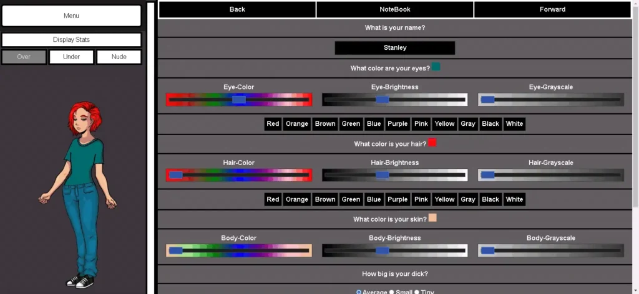Select the Average radio button
This screenshot has width=639, height=294.
pyautogui.click(x=359, y=292)
